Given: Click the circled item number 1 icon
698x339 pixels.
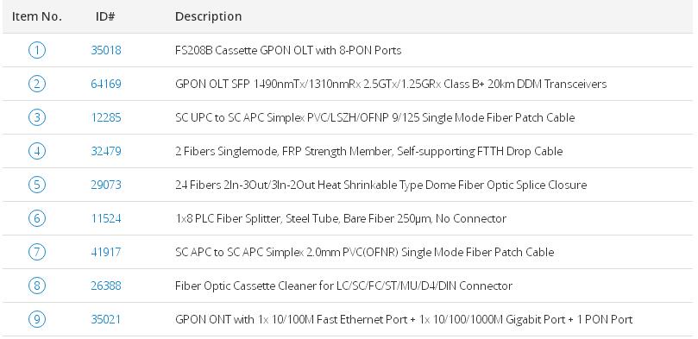Looking at the screenshot, I should [x=36, y=50].
